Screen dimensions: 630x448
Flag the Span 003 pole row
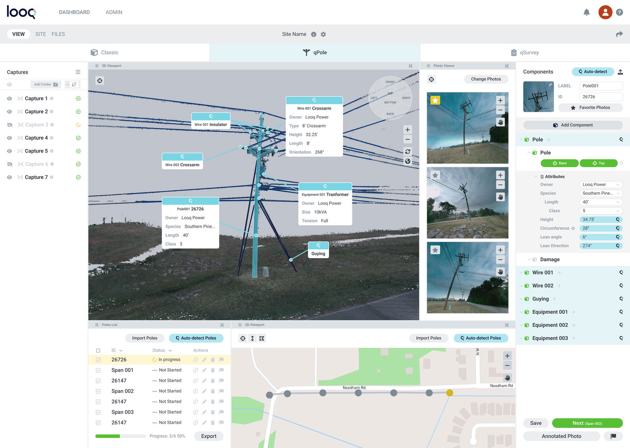click(222, 412)
